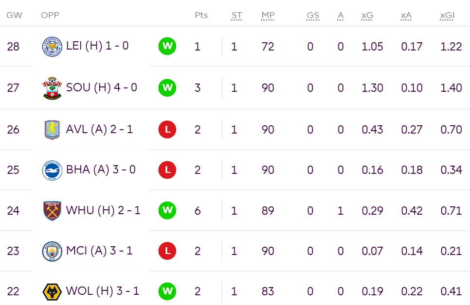The height and width of the screenshot is (305, 470).
Task: Click the xA column header
Action: (406, 15)
